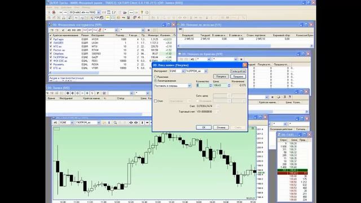This screenshot has width=361, height=203.
Task: Uncheck the ГАЗПРОМ ао row checkbox
Action: (x=51, y=57)
